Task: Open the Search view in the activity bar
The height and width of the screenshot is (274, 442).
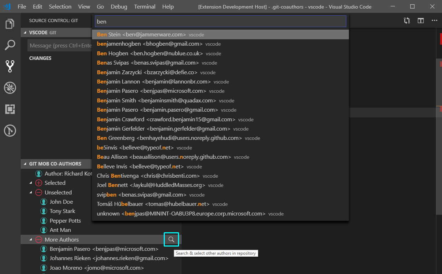Action: pos(10,45)
